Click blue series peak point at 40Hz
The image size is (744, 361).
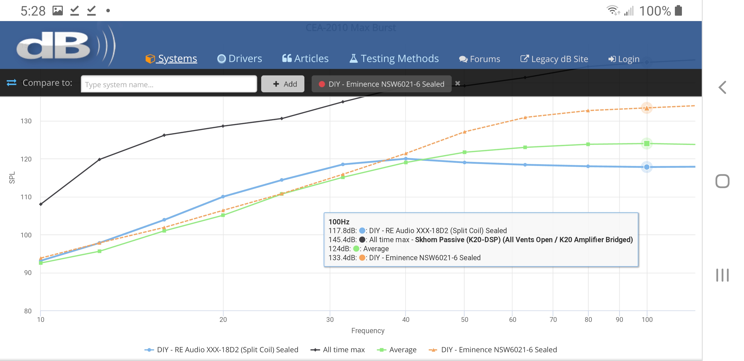click(406, 159)
